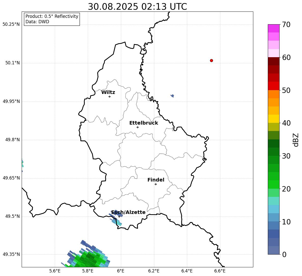Click the Ettelbruck label
Viewport: 302px width, 276px height.
click(x=144, y=123)
